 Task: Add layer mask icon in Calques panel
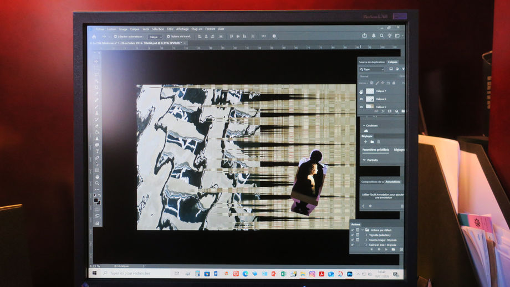[x=389, y=111]
